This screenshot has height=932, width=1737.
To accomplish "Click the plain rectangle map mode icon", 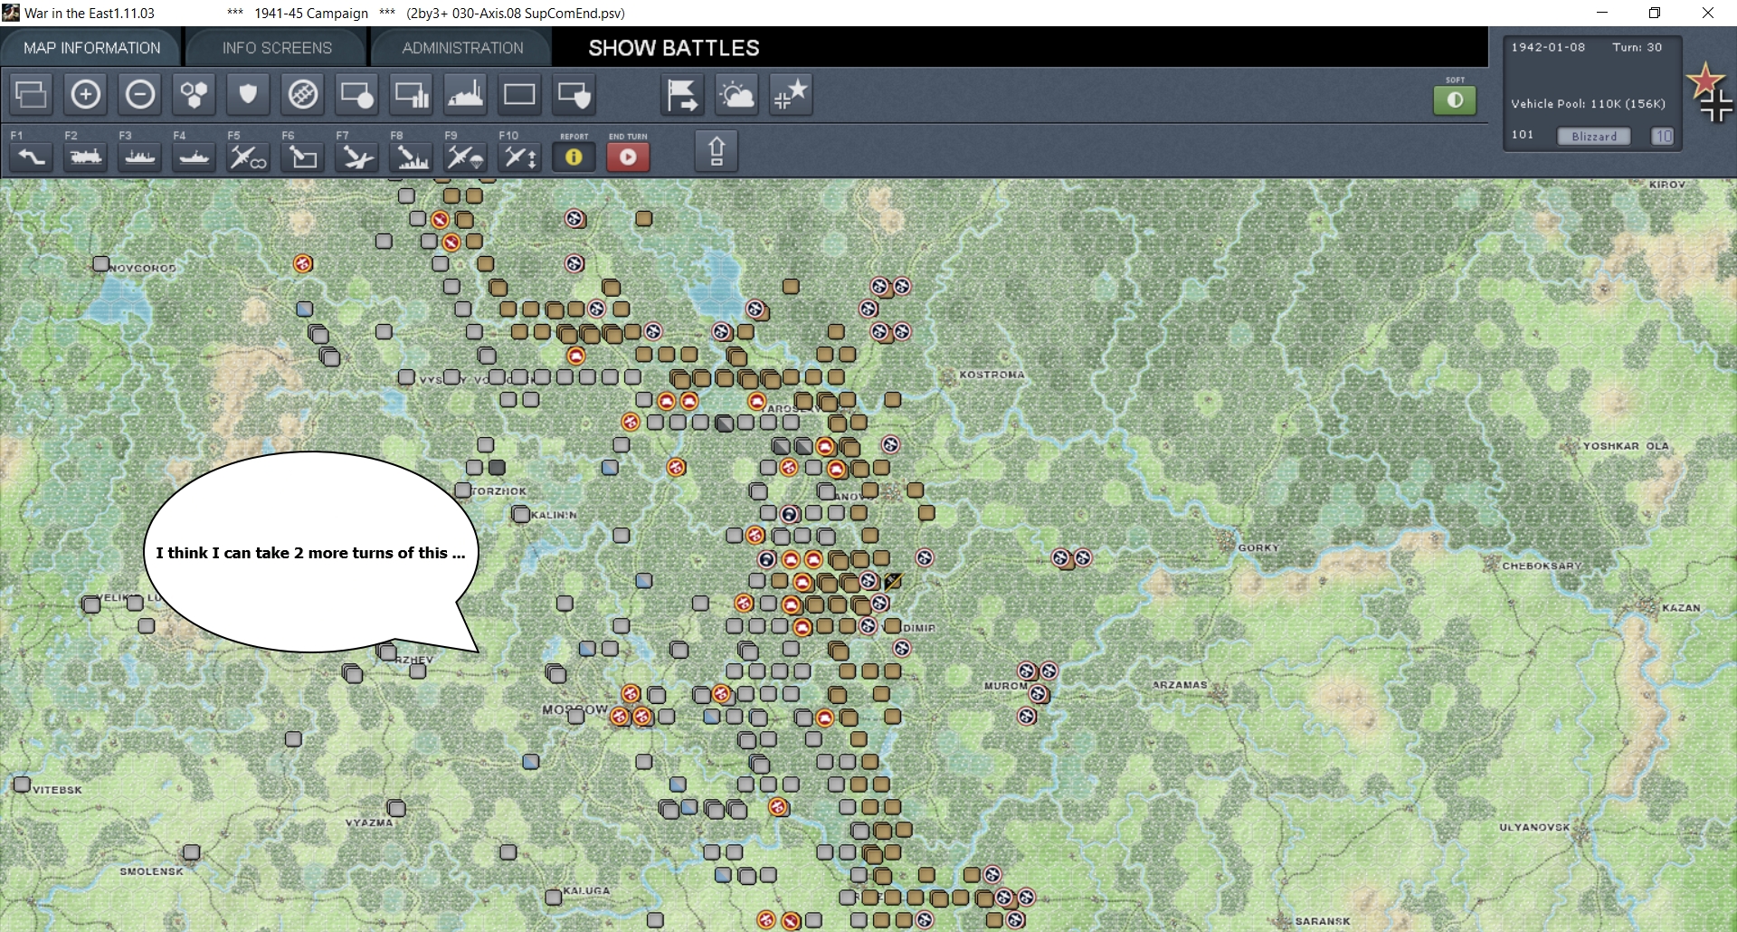I will click(x=520, y=94).
